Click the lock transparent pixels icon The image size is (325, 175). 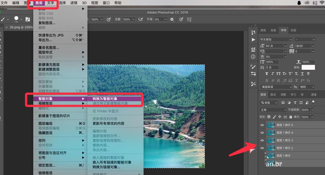tap(269, 117)
